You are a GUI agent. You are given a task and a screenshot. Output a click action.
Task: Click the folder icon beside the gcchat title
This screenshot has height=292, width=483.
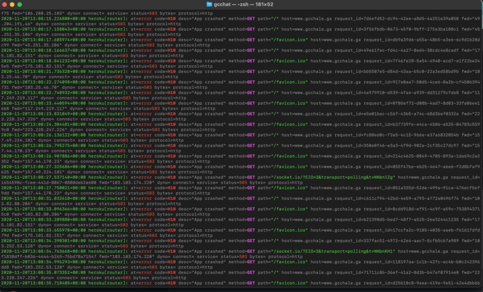point(209,4)
